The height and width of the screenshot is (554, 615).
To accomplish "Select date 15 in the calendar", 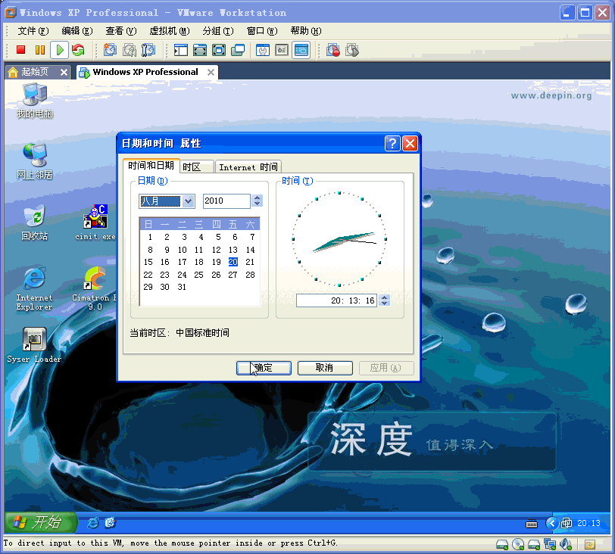I will coord(149,262).
